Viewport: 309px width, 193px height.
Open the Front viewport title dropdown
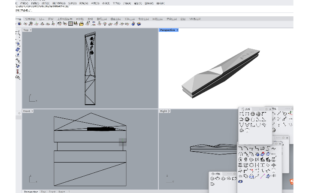pos(32,111)
